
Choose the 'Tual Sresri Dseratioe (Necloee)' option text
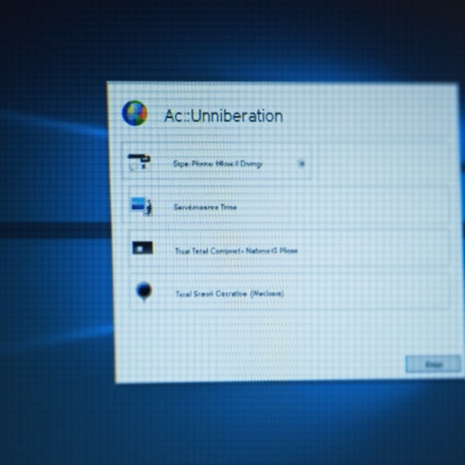pyautogui.click(x=229, y=294)
